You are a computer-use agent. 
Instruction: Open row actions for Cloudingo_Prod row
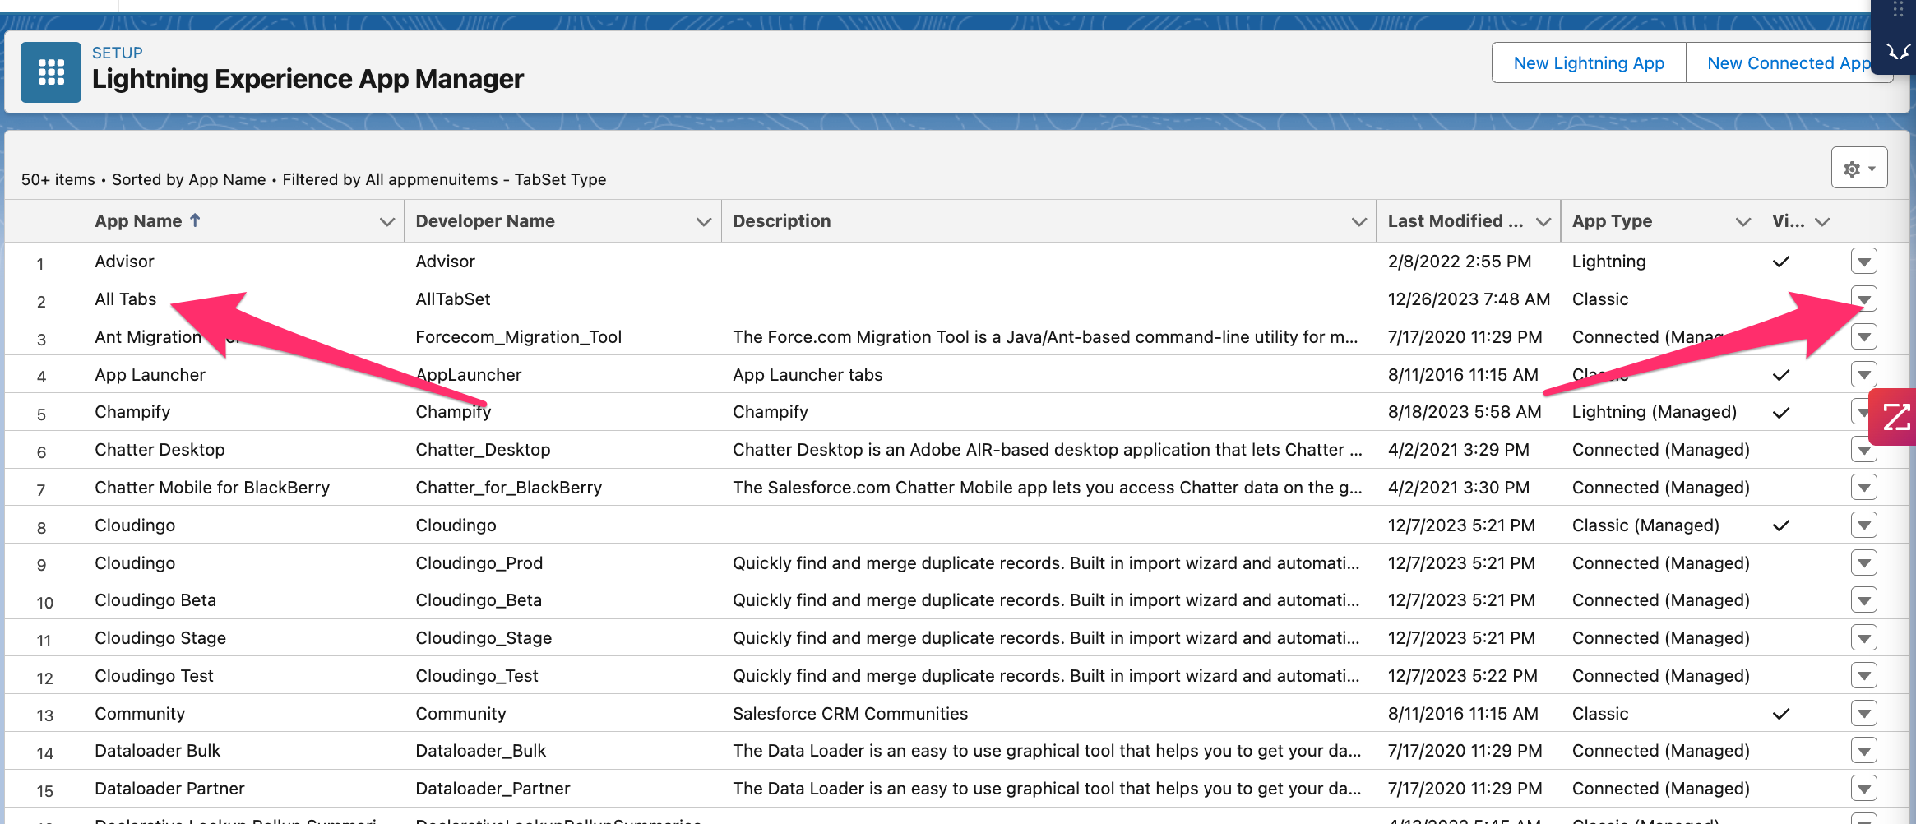[1863, 563]
